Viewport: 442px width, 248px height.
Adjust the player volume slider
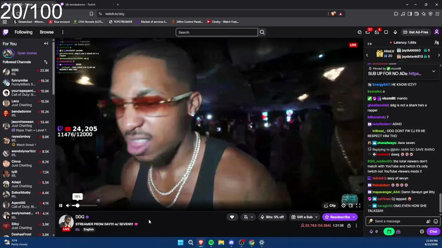(x=85, y=206)
